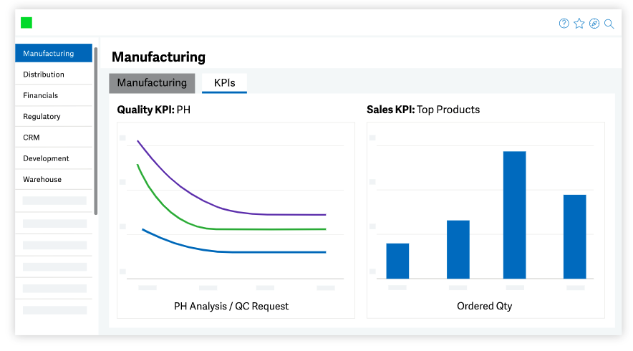Switch to the Manufacturing tab

pyautogui.click(x=152, y=83)
